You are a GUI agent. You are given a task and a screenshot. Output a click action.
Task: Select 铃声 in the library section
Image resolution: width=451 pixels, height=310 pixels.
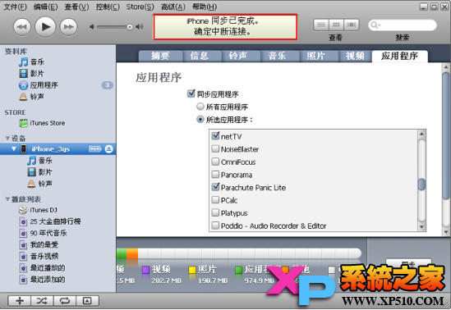[32, 97]
